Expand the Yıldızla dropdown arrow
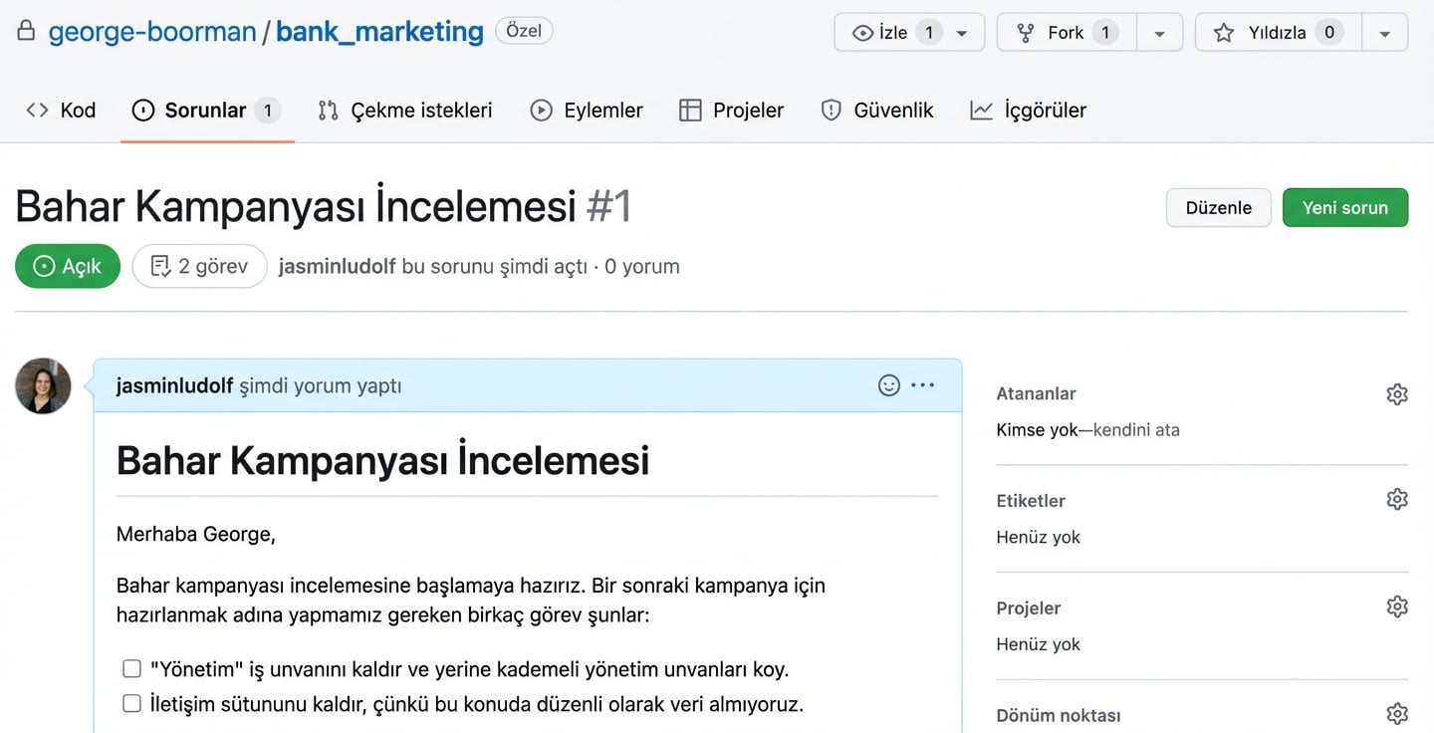 (1385, 32)
